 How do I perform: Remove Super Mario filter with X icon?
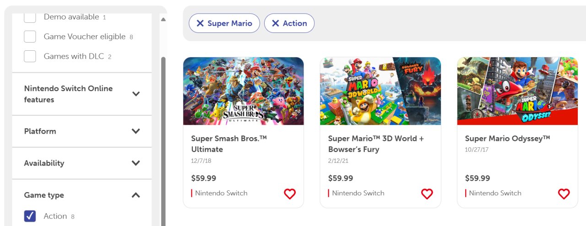[x=200, y=23]
